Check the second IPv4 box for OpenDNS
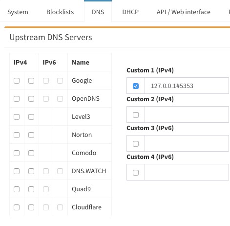Image resolution: width=230 pixels, height=226 pixels. click(x=31, y=99)
